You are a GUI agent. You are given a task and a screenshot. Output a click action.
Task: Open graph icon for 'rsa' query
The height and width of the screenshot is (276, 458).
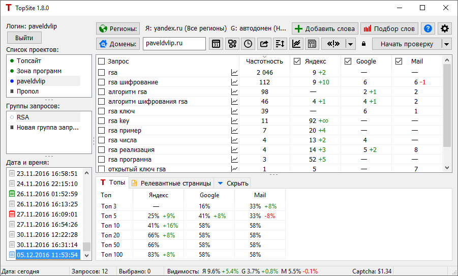pos(234,73)
